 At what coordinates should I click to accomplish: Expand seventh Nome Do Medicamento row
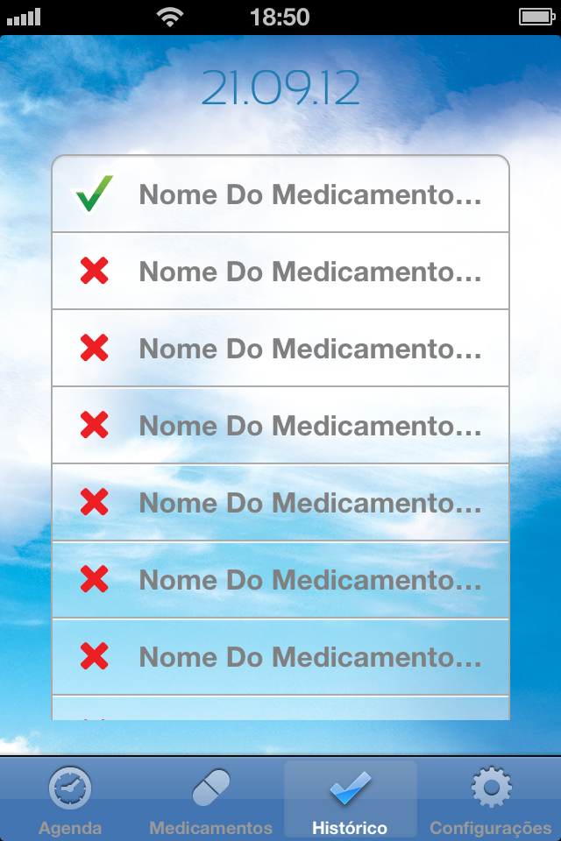coord(280,656)
